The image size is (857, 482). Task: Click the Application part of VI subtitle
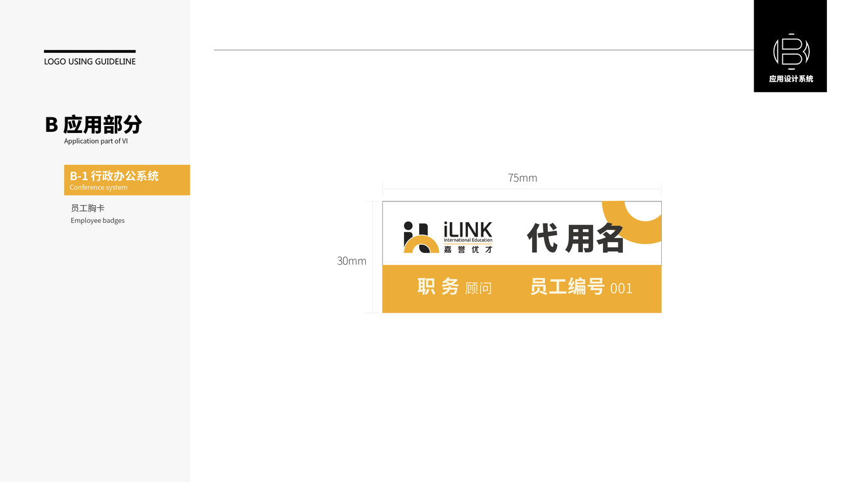[x=96, y=141]
